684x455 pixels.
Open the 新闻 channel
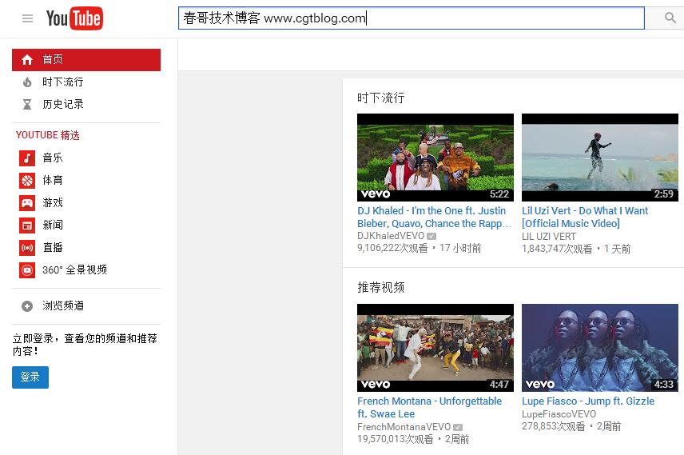[53, 226]
